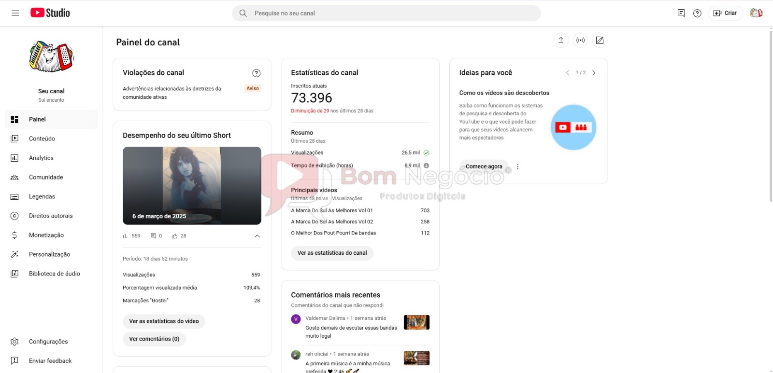
Task: Click Ver as estatísticas do vídeo
Action: [x=164, y=321]
